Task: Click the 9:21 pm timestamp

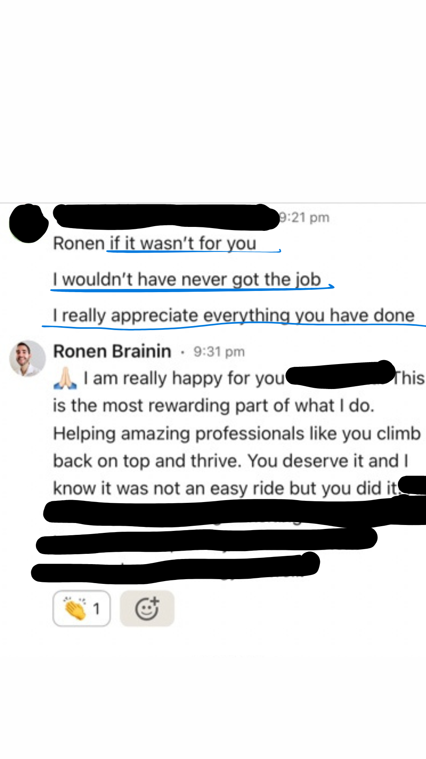Action: pos(305,217)
